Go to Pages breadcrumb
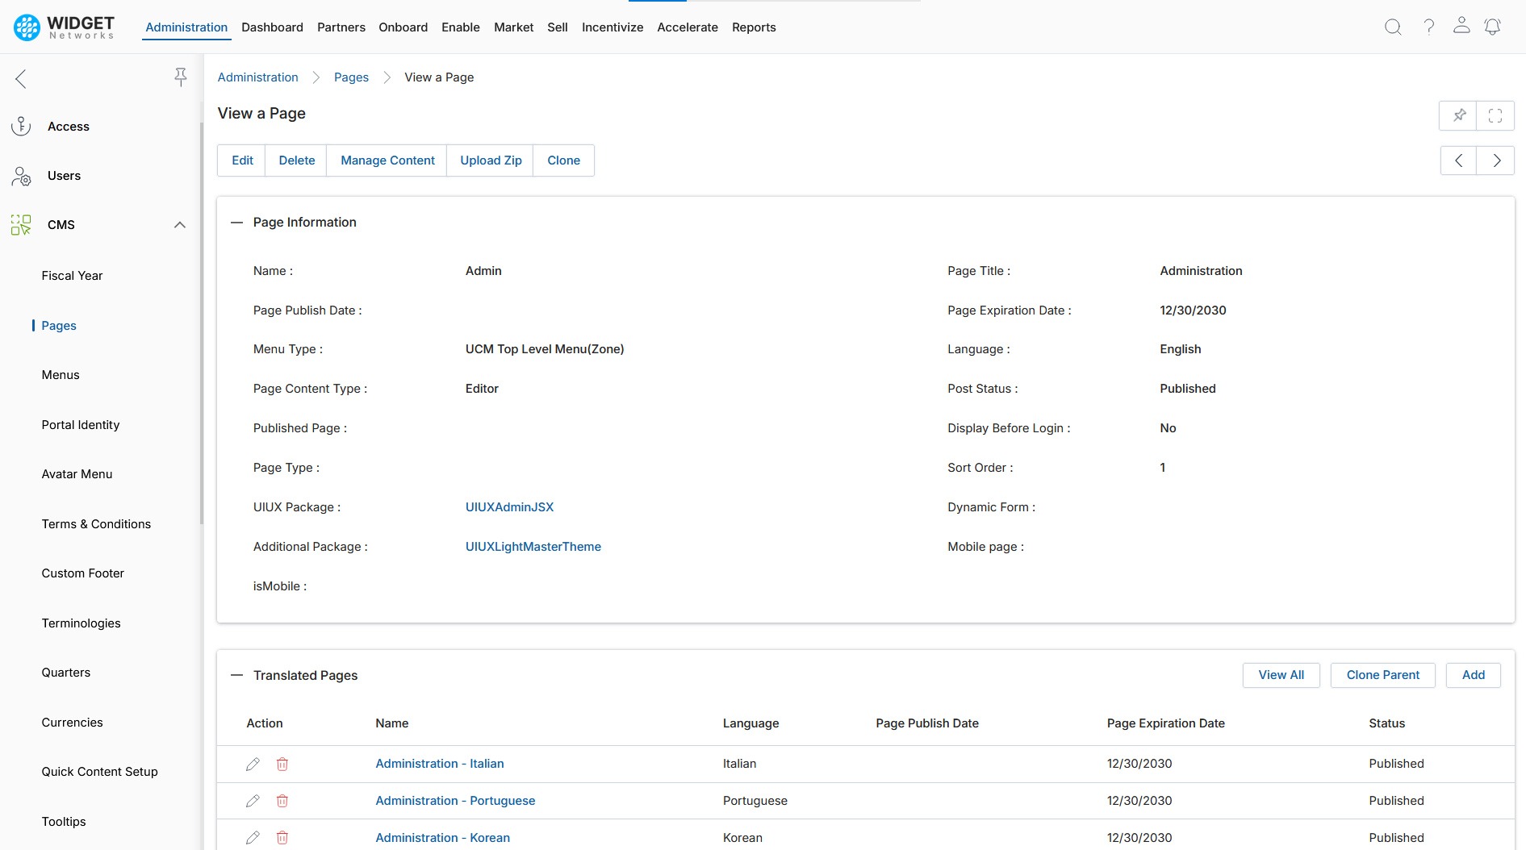 pyautogui.click(x=351, y=77)
